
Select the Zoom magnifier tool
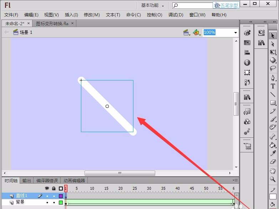coord(273,179)
